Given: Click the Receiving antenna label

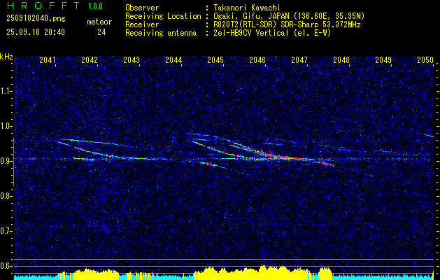Looking at the screenshot, I should tap(161, 33).
